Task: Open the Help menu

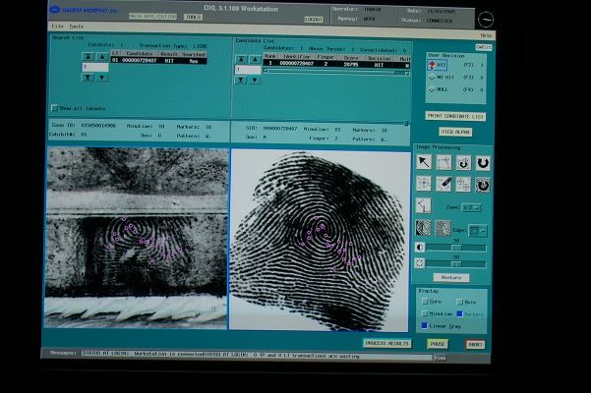Action: 486,35
